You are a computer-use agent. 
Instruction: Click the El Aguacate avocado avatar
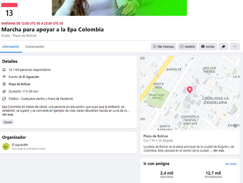(x=6, y=147)
